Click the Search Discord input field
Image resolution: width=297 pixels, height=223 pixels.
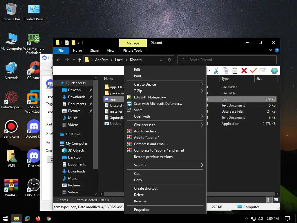click(x=227, y=60)
